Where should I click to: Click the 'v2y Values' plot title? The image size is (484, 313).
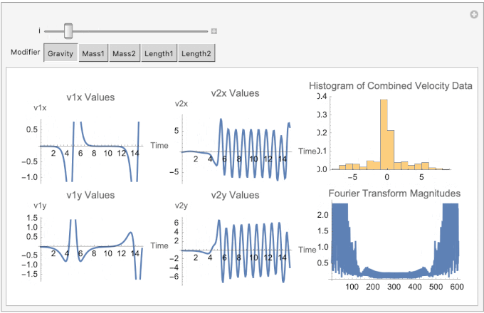click(235, 195)
